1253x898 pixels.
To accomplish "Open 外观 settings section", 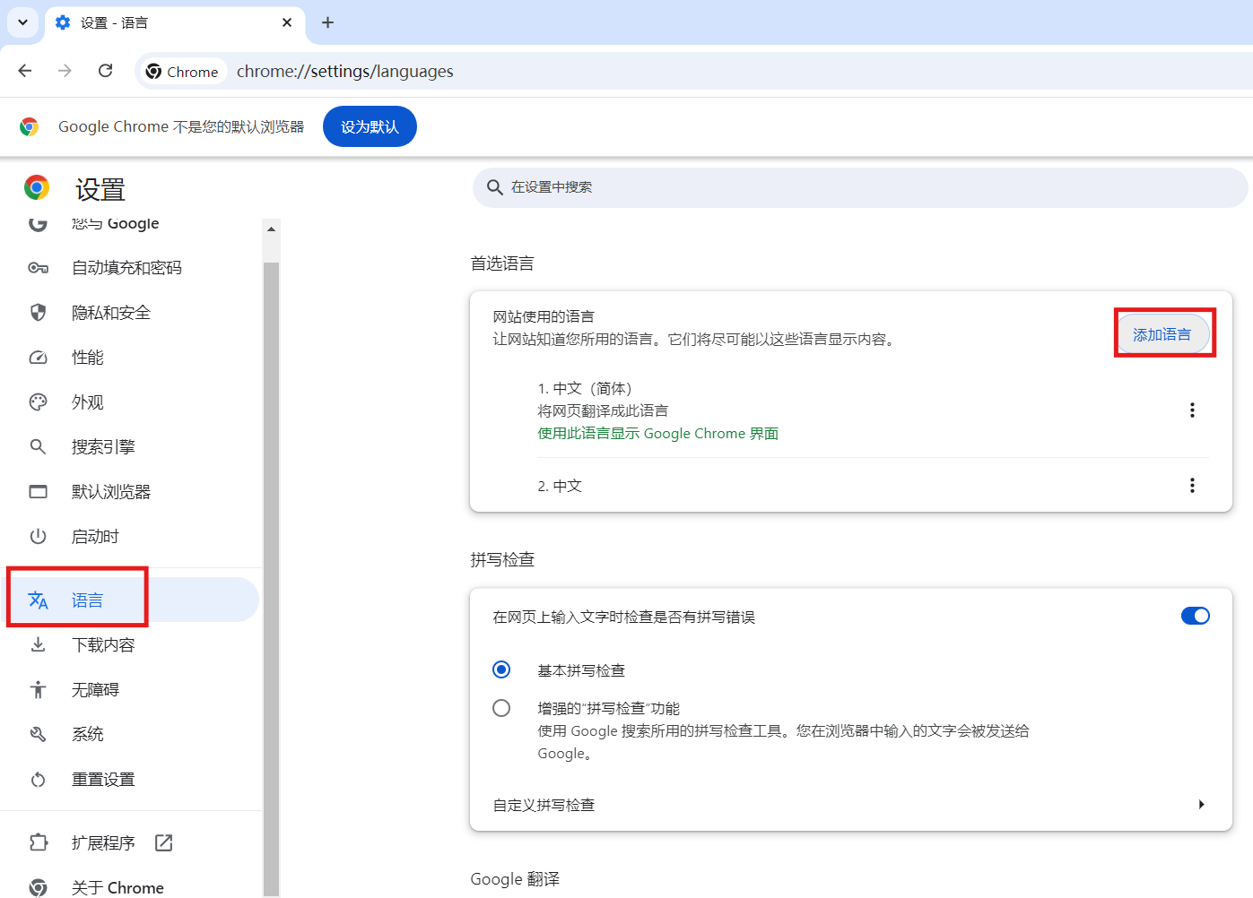I will point(88,402).
